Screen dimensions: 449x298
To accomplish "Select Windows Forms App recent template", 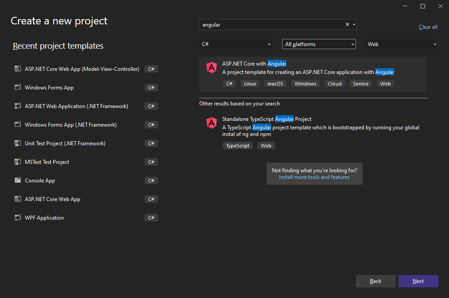I will 86,87.
